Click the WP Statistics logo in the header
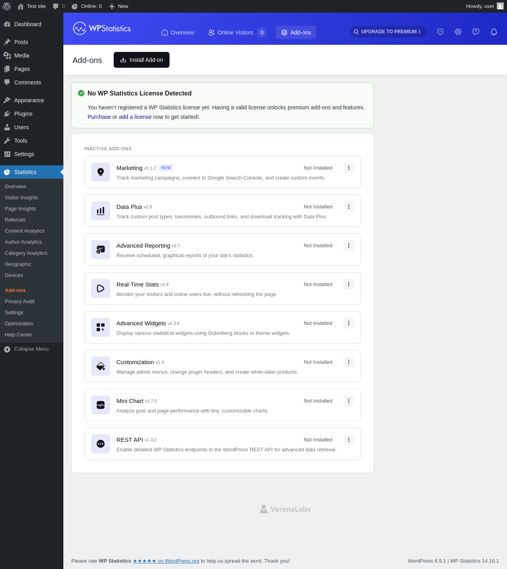507x569 pixels. click(102, 29)
